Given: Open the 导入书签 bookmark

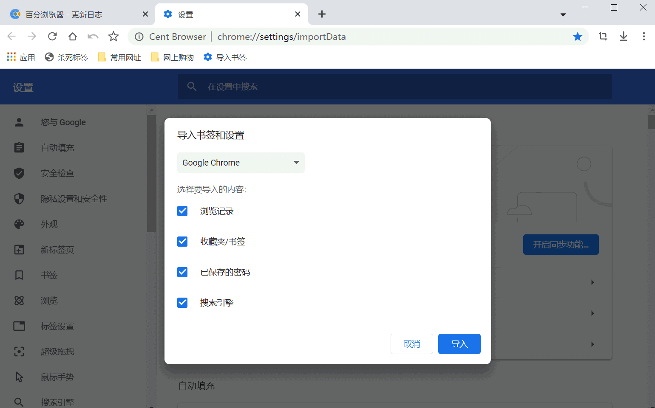Looking at the screenshot, I should [x=225, y=57].
